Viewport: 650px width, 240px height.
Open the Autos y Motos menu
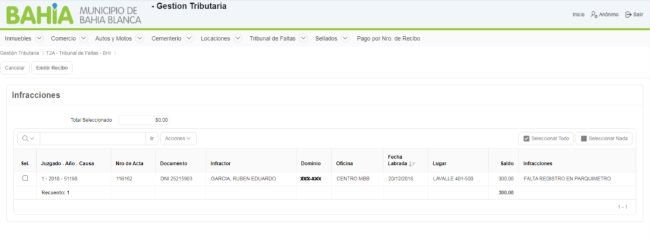[114, 39]
